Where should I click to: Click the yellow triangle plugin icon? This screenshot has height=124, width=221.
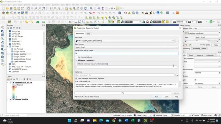129,13
